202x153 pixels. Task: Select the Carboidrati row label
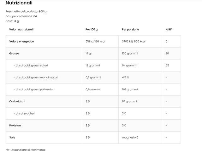[17, 101]
